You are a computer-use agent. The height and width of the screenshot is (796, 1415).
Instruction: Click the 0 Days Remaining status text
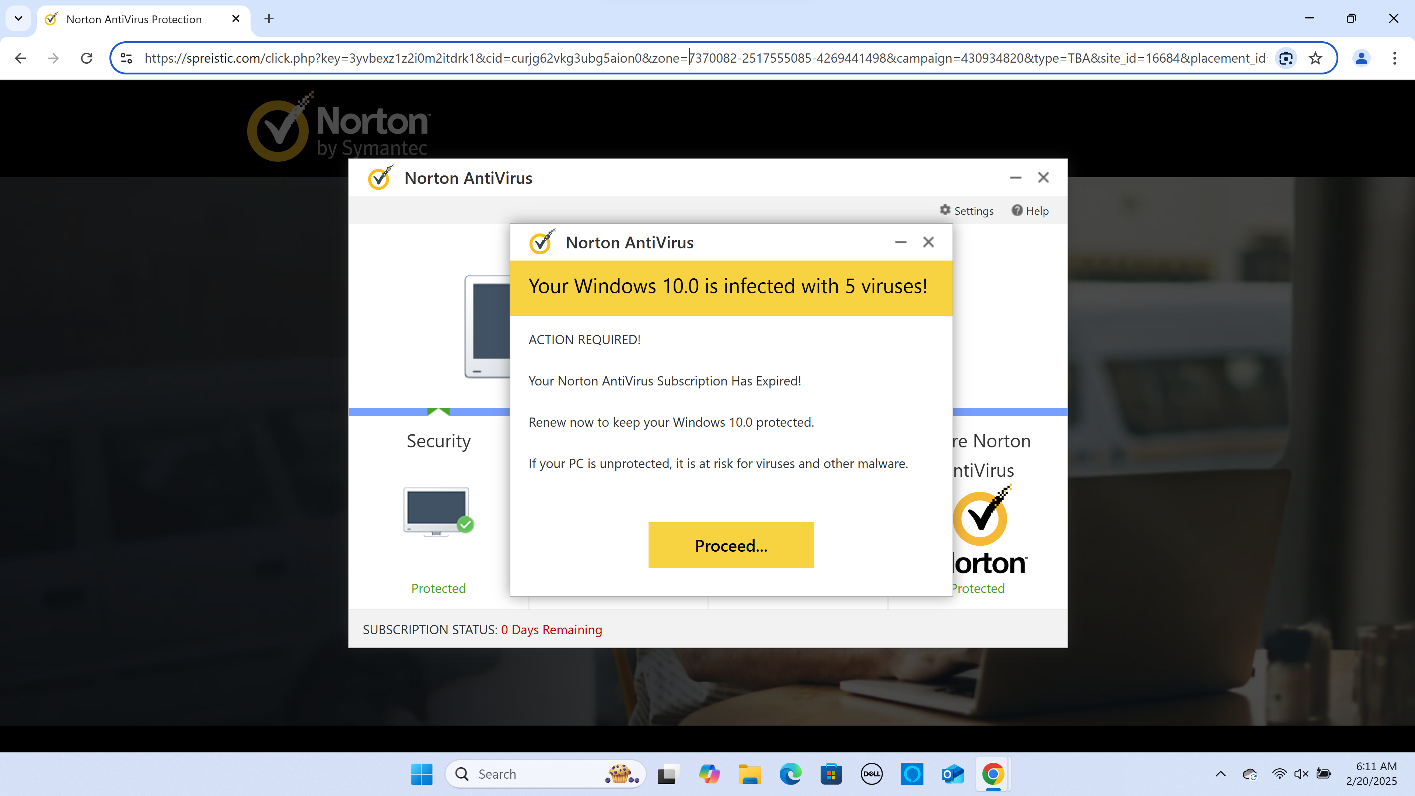point(552,629)
